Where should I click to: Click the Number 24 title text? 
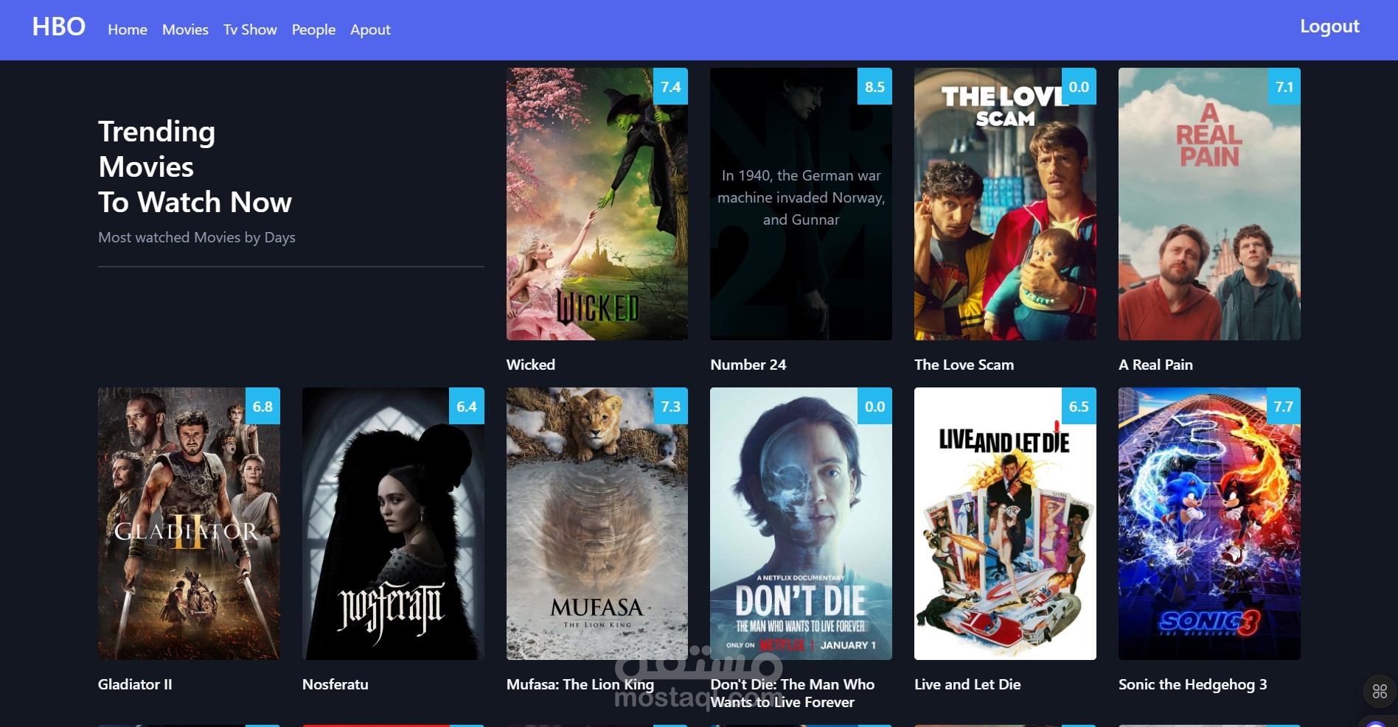tap(748, 365)
